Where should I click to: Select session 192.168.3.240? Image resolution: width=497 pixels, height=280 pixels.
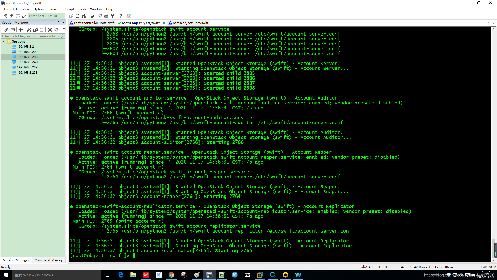point(27,62)
